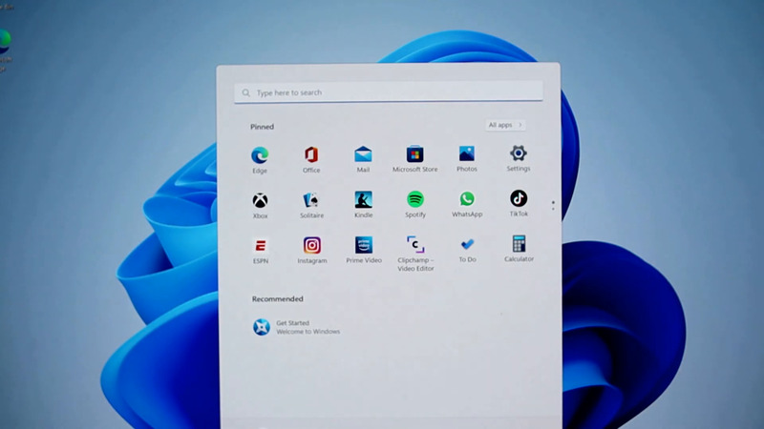
Task: Click the All apps button
Action: 504,125
